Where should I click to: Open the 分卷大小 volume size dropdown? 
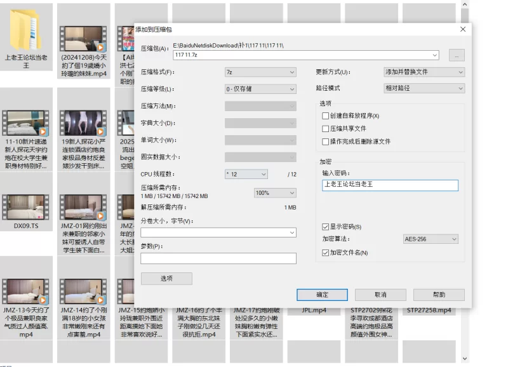pos(293,232)
